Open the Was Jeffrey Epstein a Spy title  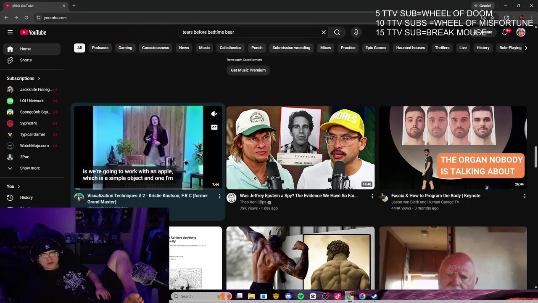point(299,196)
